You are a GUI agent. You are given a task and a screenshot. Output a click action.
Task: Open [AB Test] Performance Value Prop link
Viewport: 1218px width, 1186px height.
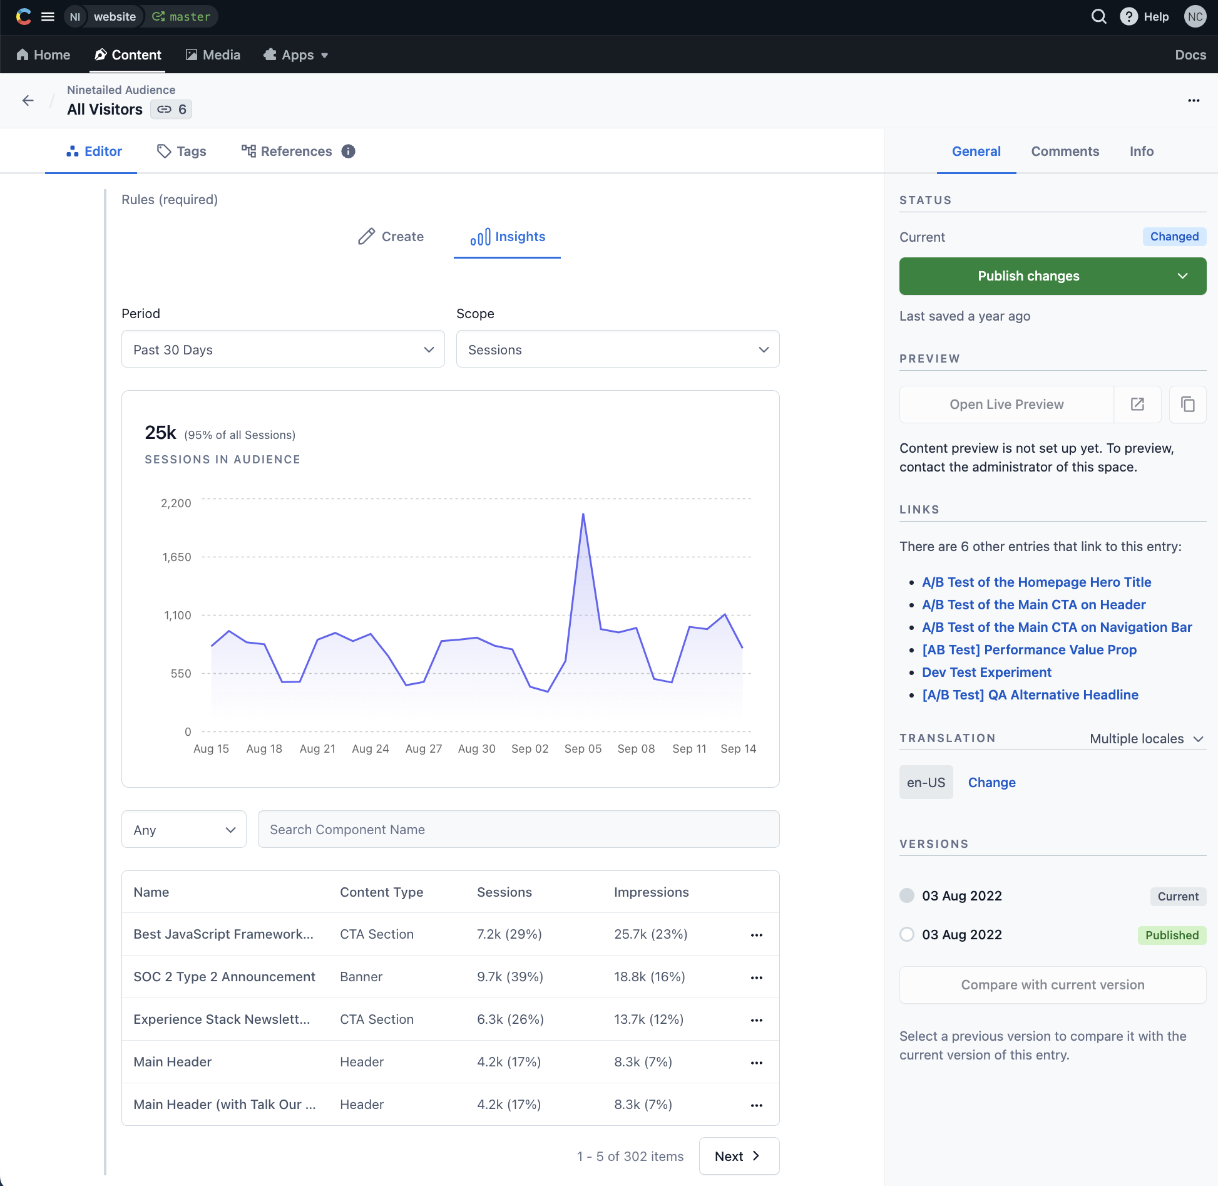pyautogui.click(x=1030, y=650)
